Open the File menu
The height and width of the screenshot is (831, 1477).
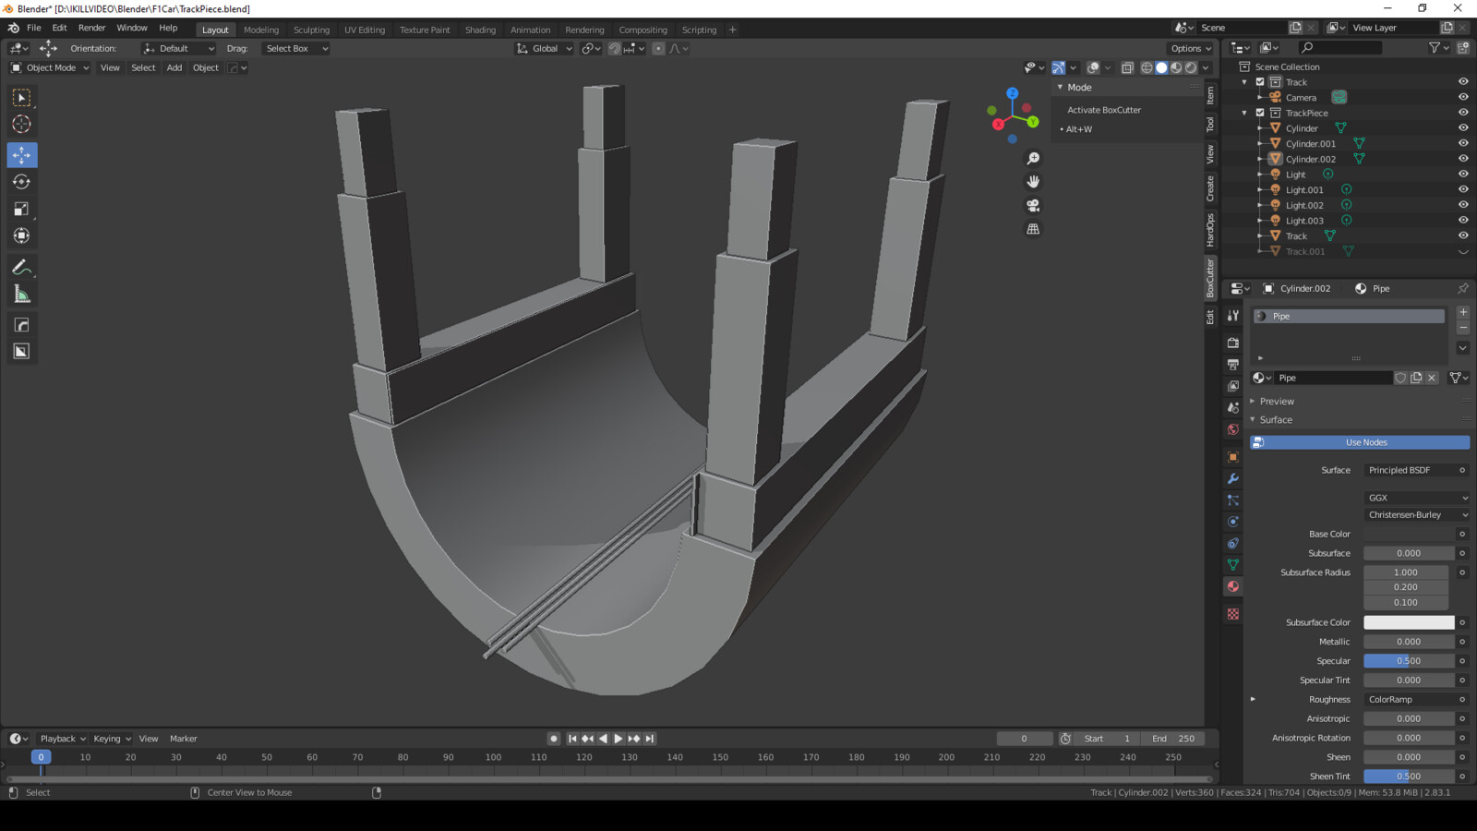point(33,28)
